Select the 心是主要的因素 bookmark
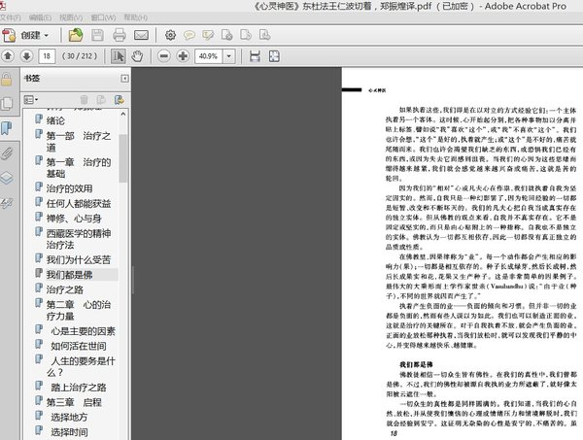 (x=83, y=331)
